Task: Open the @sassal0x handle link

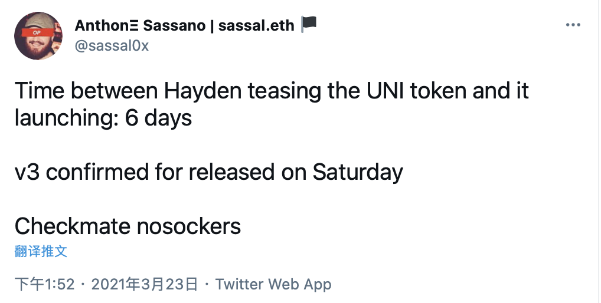Action: pos(112,45)
